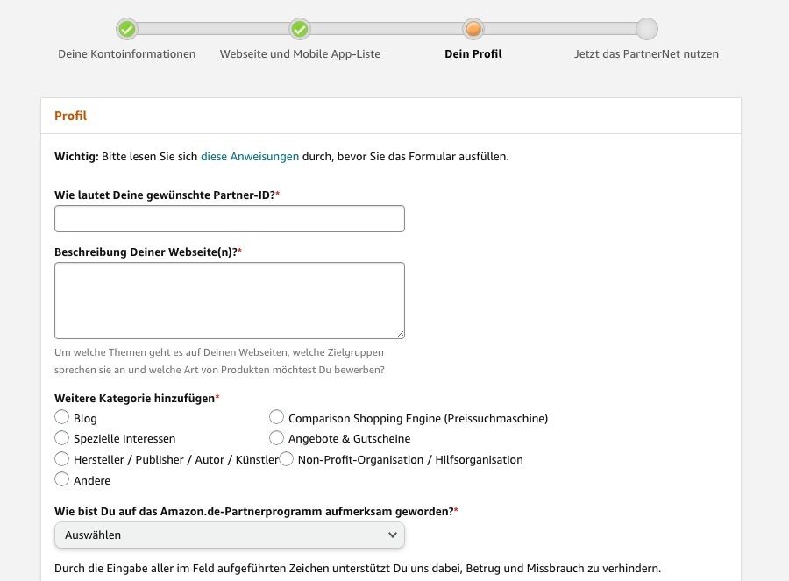Click the dropdown chevron arrow
The image size is (789, 581).
click(x=393, y=535)
